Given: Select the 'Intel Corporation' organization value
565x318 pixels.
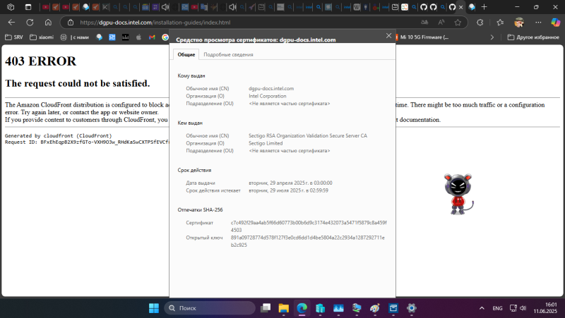Looking at the screenshot, I should coord(268,96).
